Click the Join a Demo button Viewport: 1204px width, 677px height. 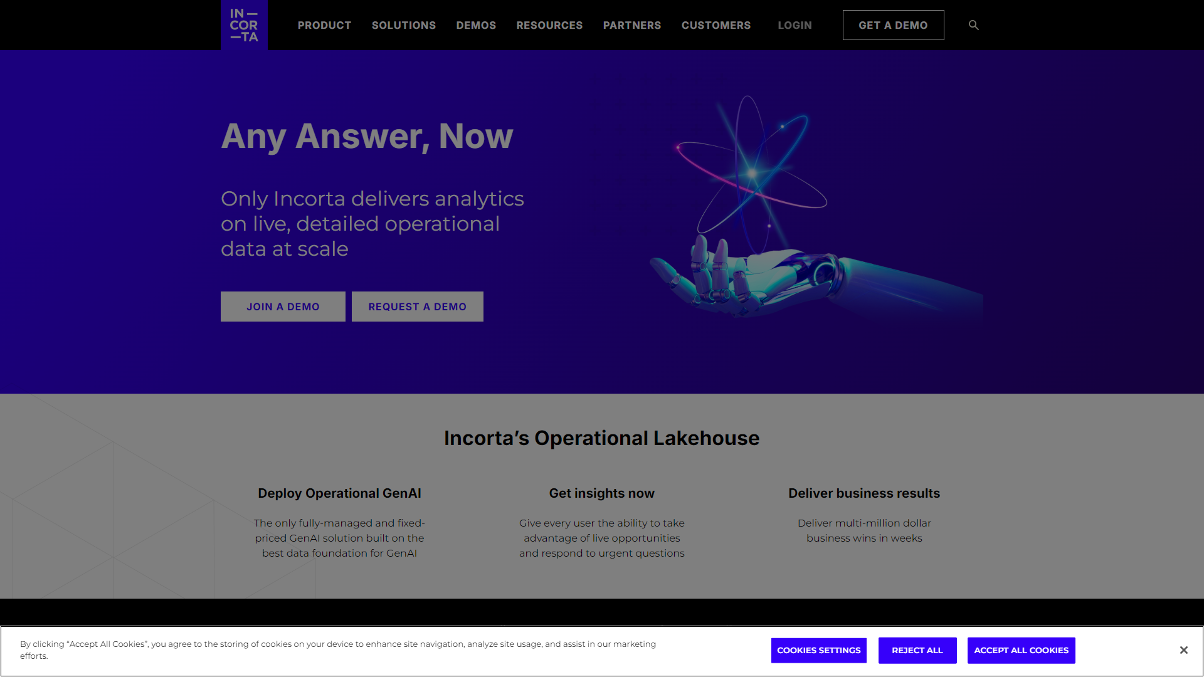(x=283, y=307)
